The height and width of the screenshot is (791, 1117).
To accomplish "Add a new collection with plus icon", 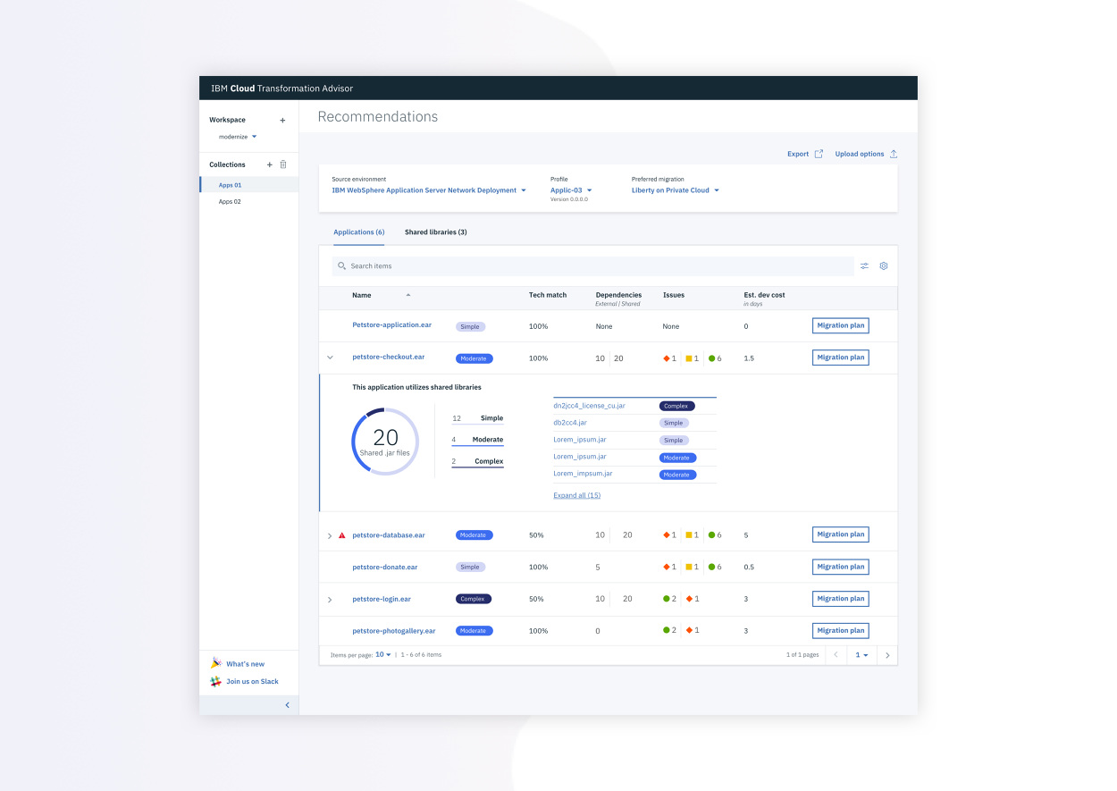I will [270, 164].
